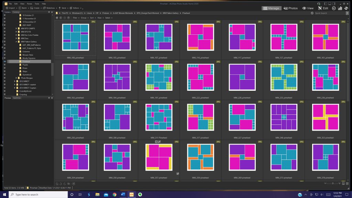
Task: Toggle Easy-Select indicator for MM Dies folder
Action: [x=5, y=38]
